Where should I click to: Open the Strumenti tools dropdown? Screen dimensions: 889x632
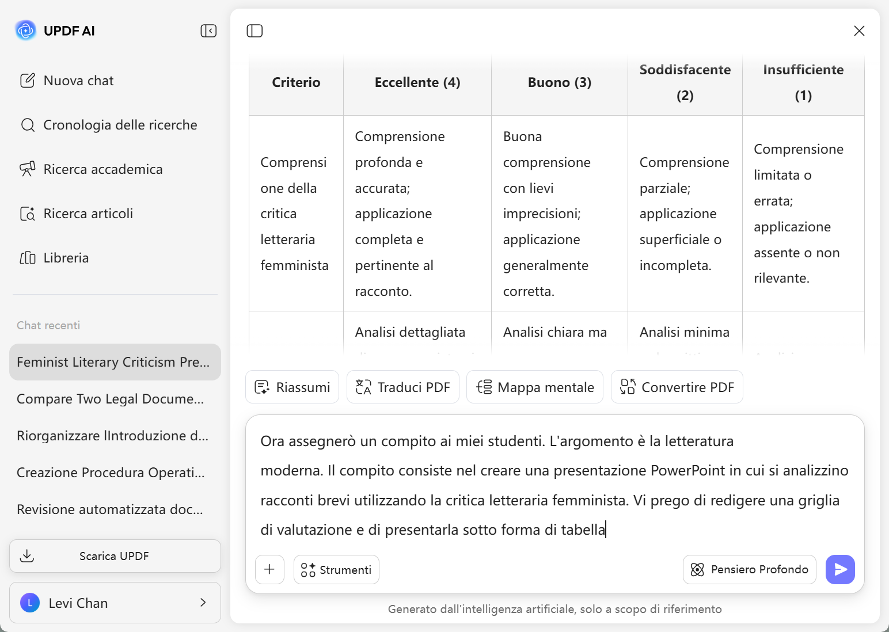pos(336,569)
